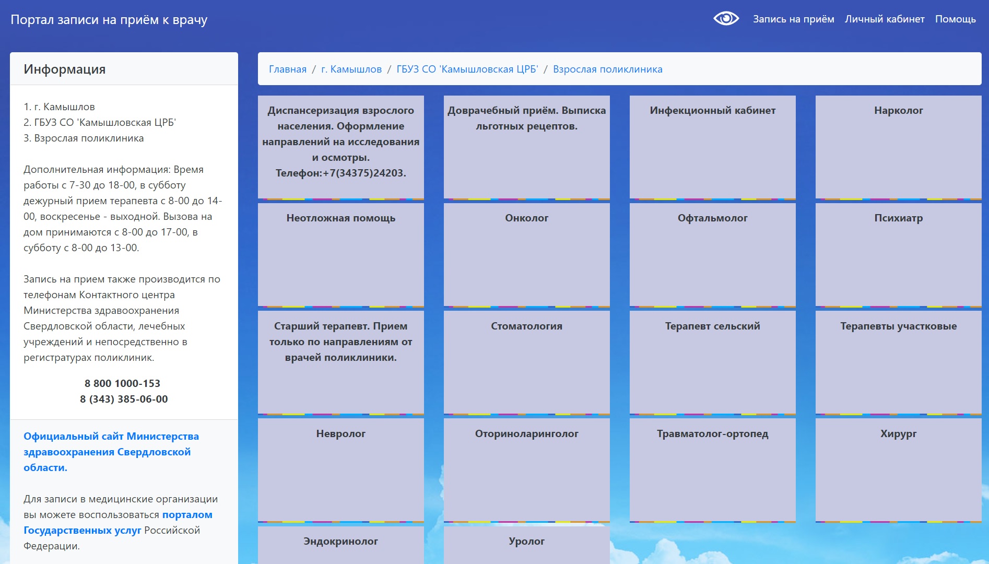Image resolution: width=989 pixels, height=564 pixels.
Task: Choose Терапевты участковые tile
Action: pyautogui.click(x=898, y=361)
